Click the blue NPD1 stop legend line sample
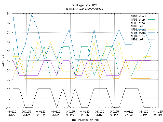 point(152,33)
